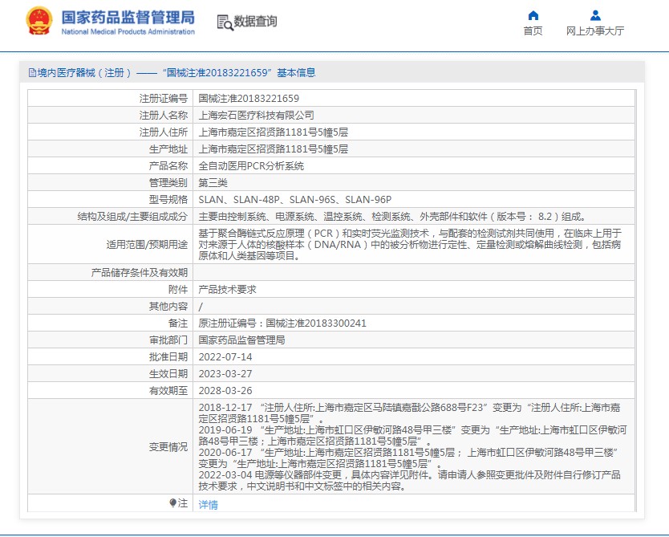The width and height of the screenshot is (669, 537).
Task: Click the 数据查询 magnifier document icon
Action: (x=225, y=22)
